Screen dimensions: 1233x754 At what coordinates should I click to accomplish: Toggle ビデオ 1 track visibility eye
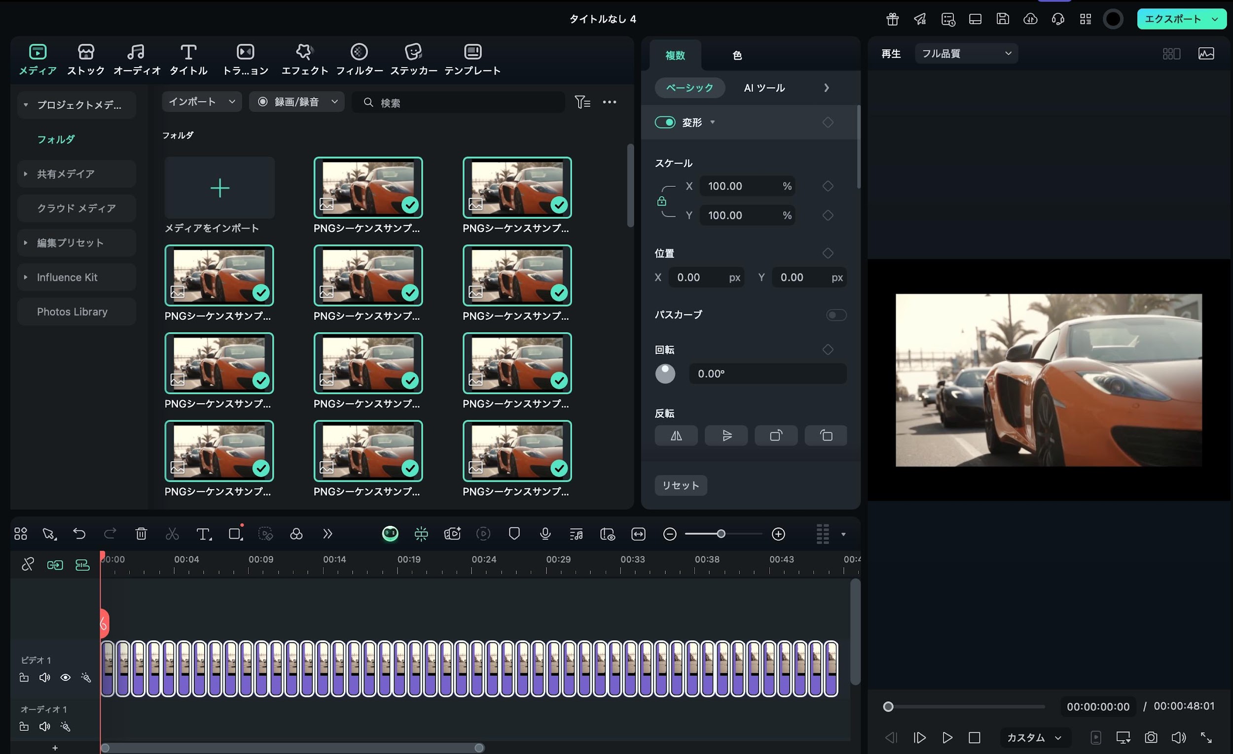pyautogui.click(x=65, y=678)
